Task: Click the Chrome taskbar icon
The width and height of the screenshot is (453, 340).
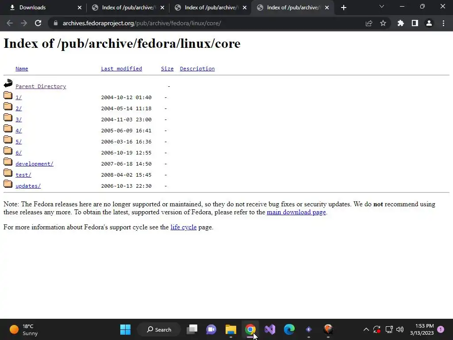Action: 250,329
